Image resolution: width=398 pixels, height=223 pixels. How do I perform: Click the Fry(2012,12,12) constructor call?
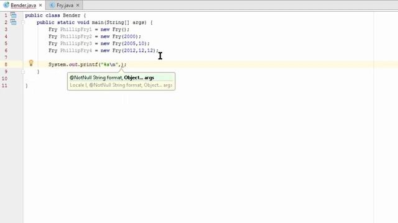coord(134,51)
